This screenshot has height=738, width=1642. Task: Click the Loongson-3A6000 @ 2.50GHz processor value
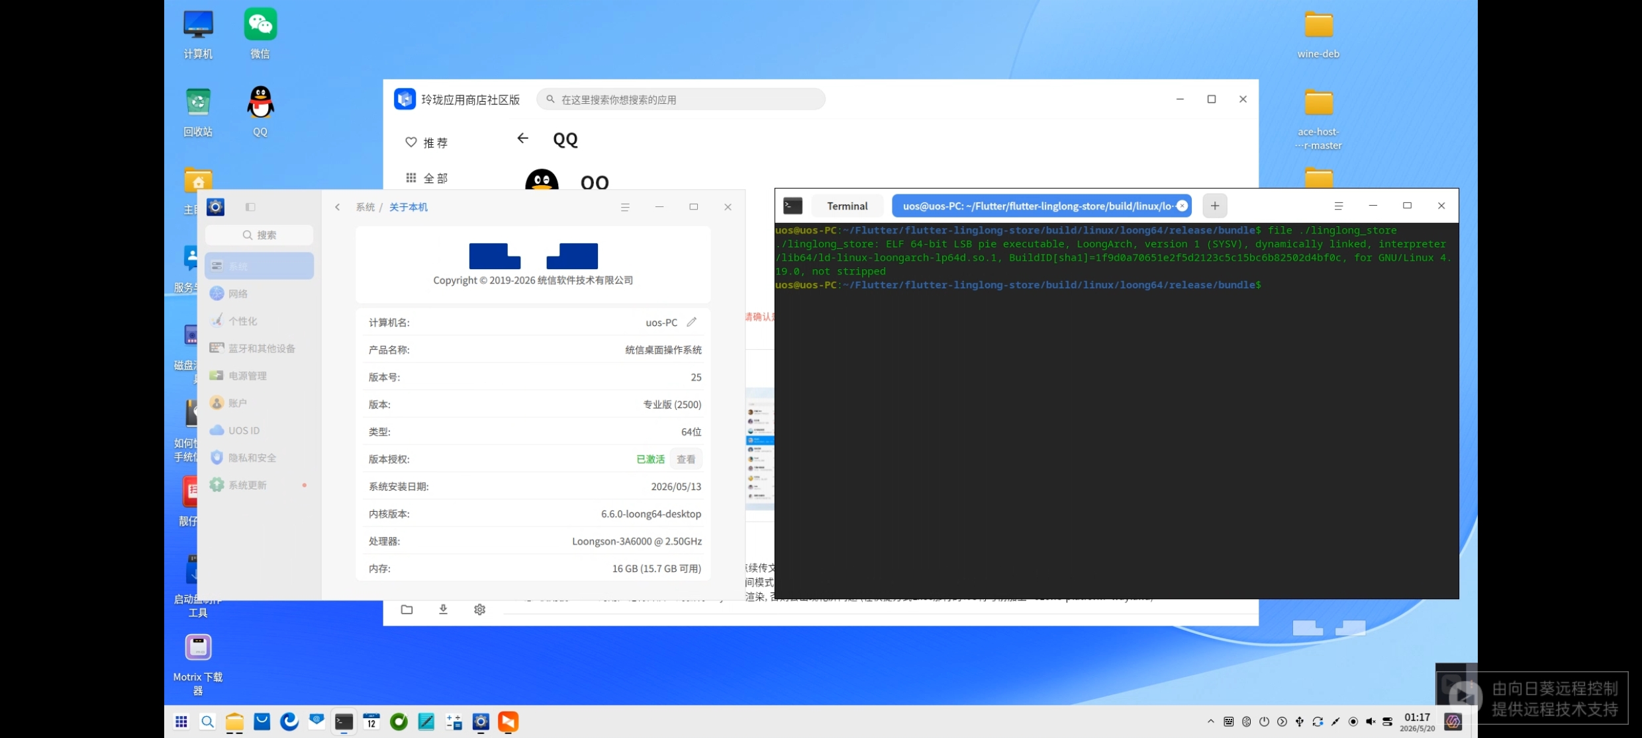tap(637, 541)
